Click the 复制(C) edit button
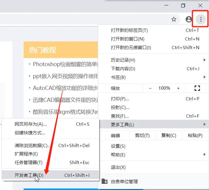 (x=169, y=136)
